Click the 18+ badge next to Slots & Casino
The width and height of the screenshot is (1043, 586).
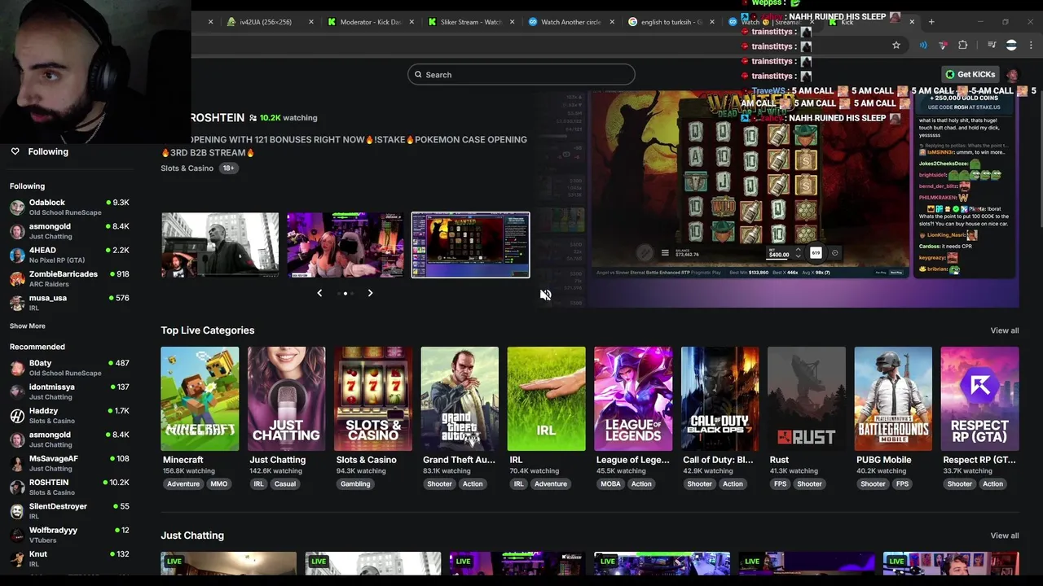click(x=228, y=168)
